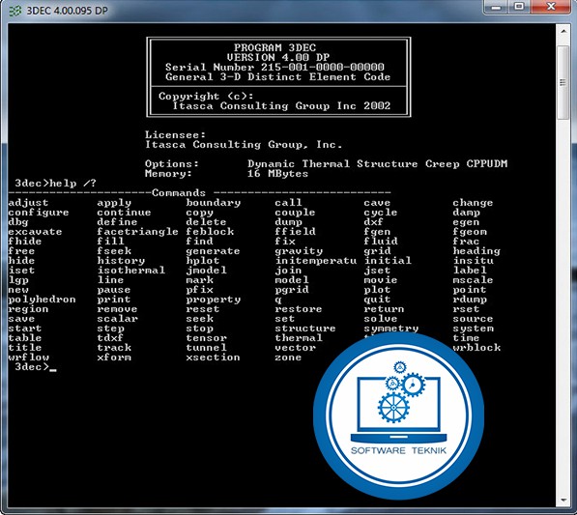Click the 'feblock' command
The width and height of the screenshot is (577, 515).
210,232
